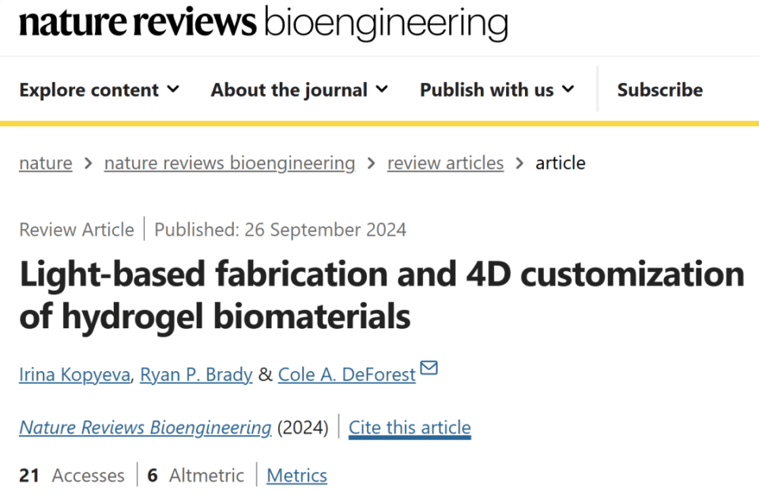Screen dimensions: 759x492
Task: Click the breadcrumb arrow before review articles
Action: pos(372,163)
